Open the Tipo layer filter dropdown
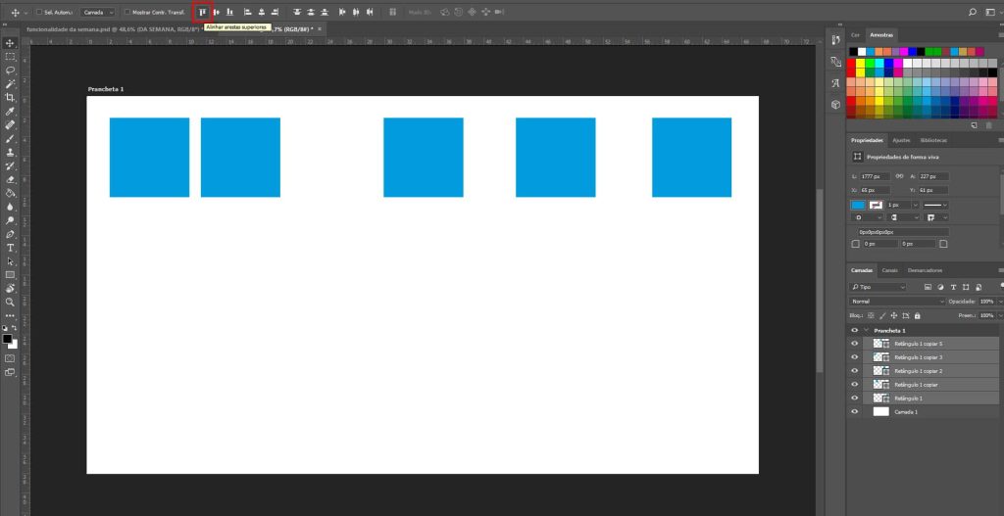Viewport: 1004px width, 516px height. tap(878, 287)
